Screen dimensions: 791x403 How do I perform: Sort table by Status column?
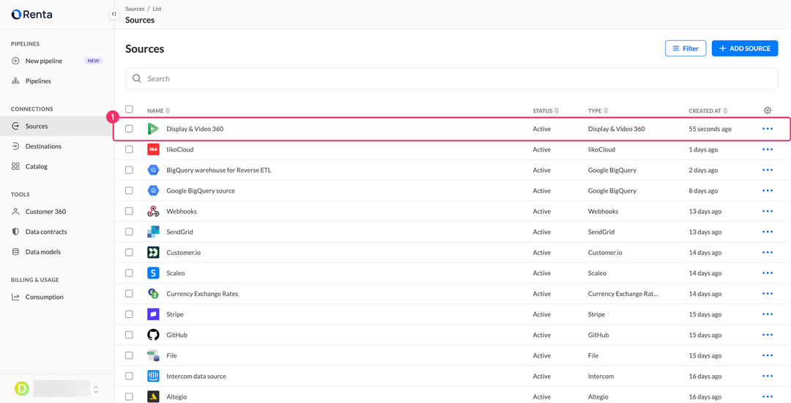pyautogui.click(x=546, y=111)
